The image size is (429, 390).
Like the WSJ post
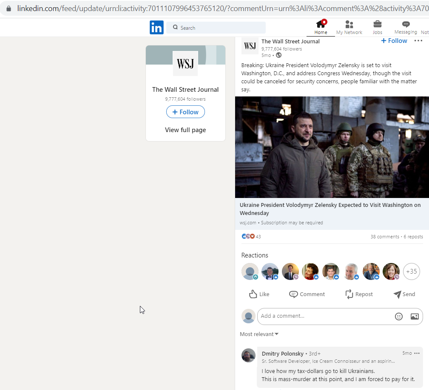click(x=259, y=294)
